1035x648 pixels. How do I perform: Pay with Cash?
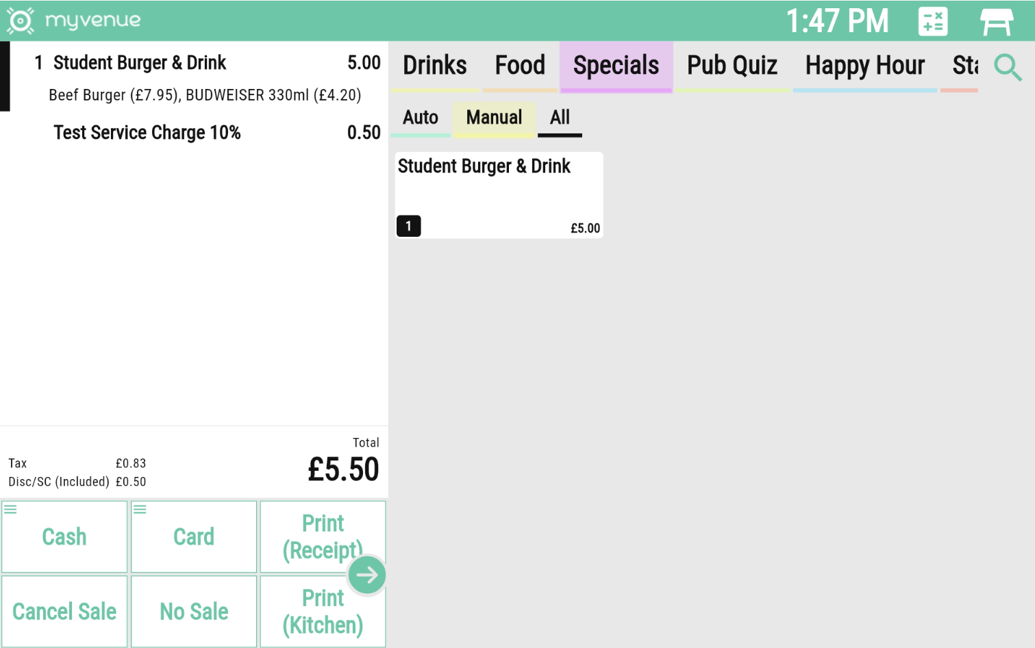(x=64, y=538)
